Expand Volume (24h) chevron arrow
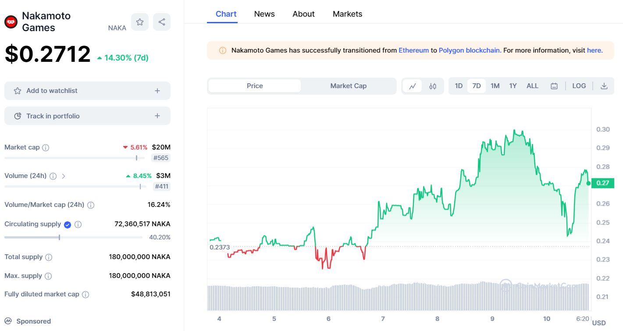This screenshot has height=331, width=623. [64, 176]
